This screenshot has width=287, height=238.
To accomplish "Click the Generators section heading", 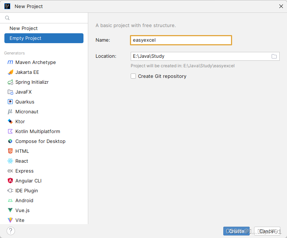I will pos(15,53).
